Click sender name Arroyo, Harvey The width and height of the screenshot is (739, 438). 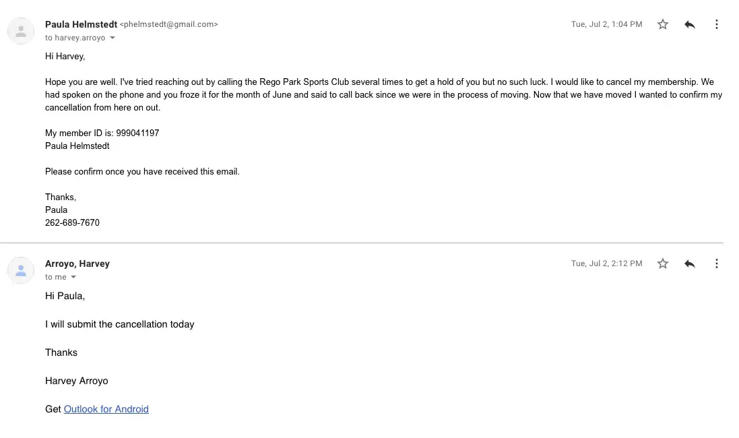(77, 263)
